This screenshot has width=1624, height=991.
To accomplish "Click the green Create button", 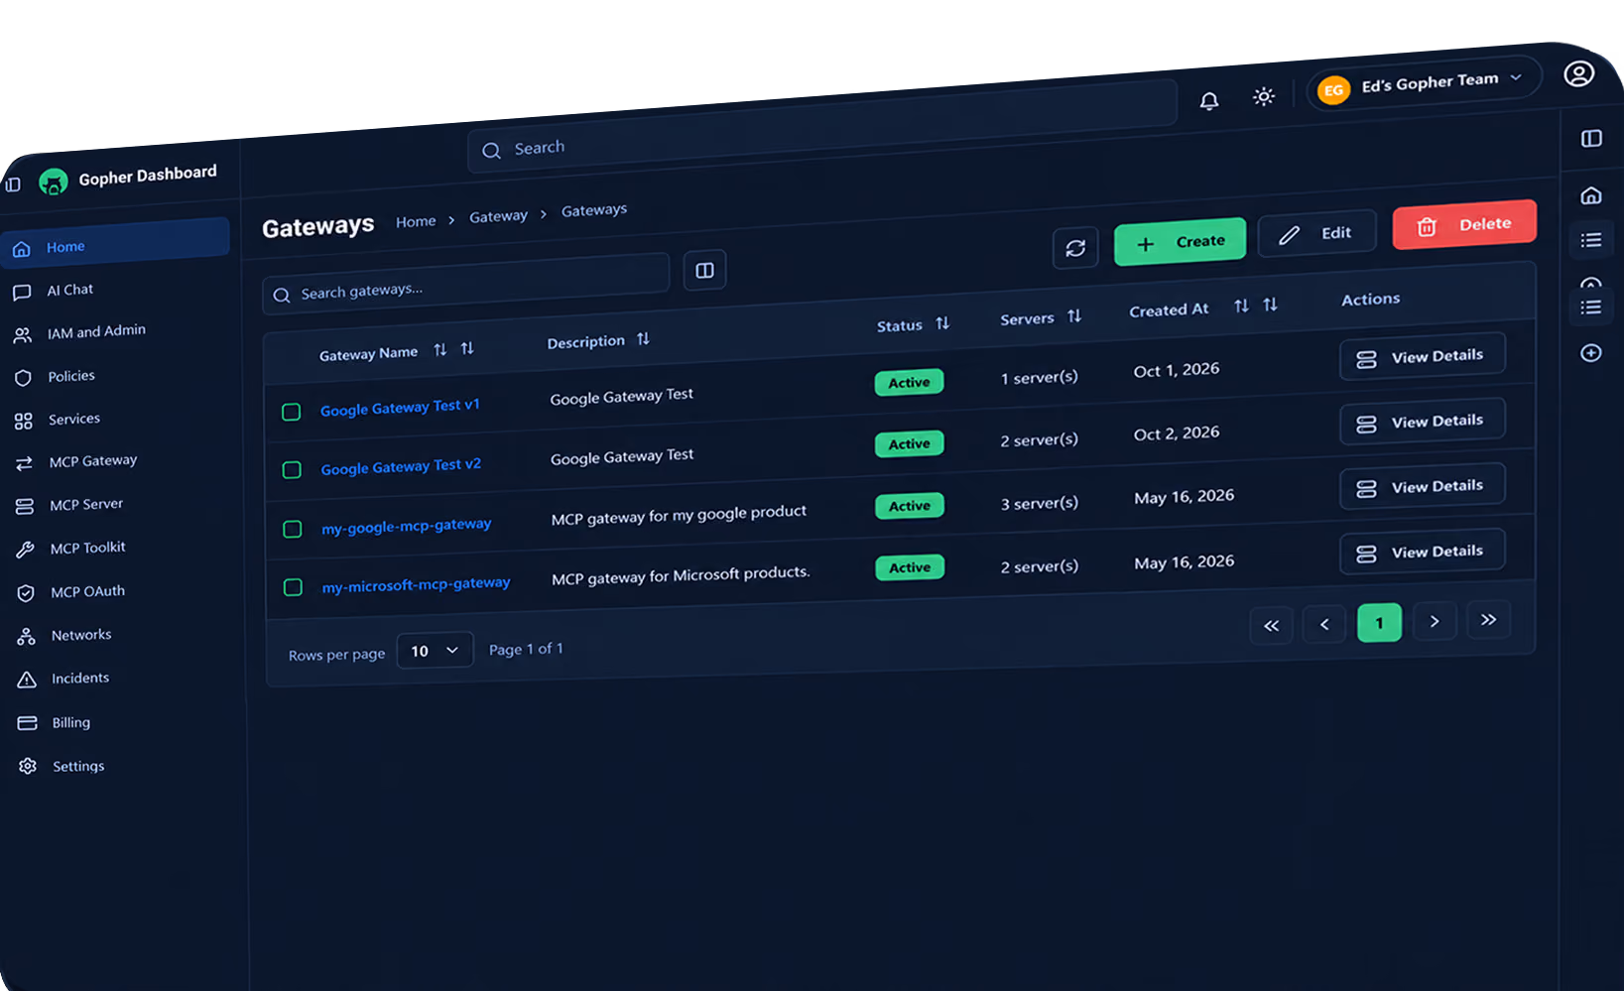I will [1180, 242].
